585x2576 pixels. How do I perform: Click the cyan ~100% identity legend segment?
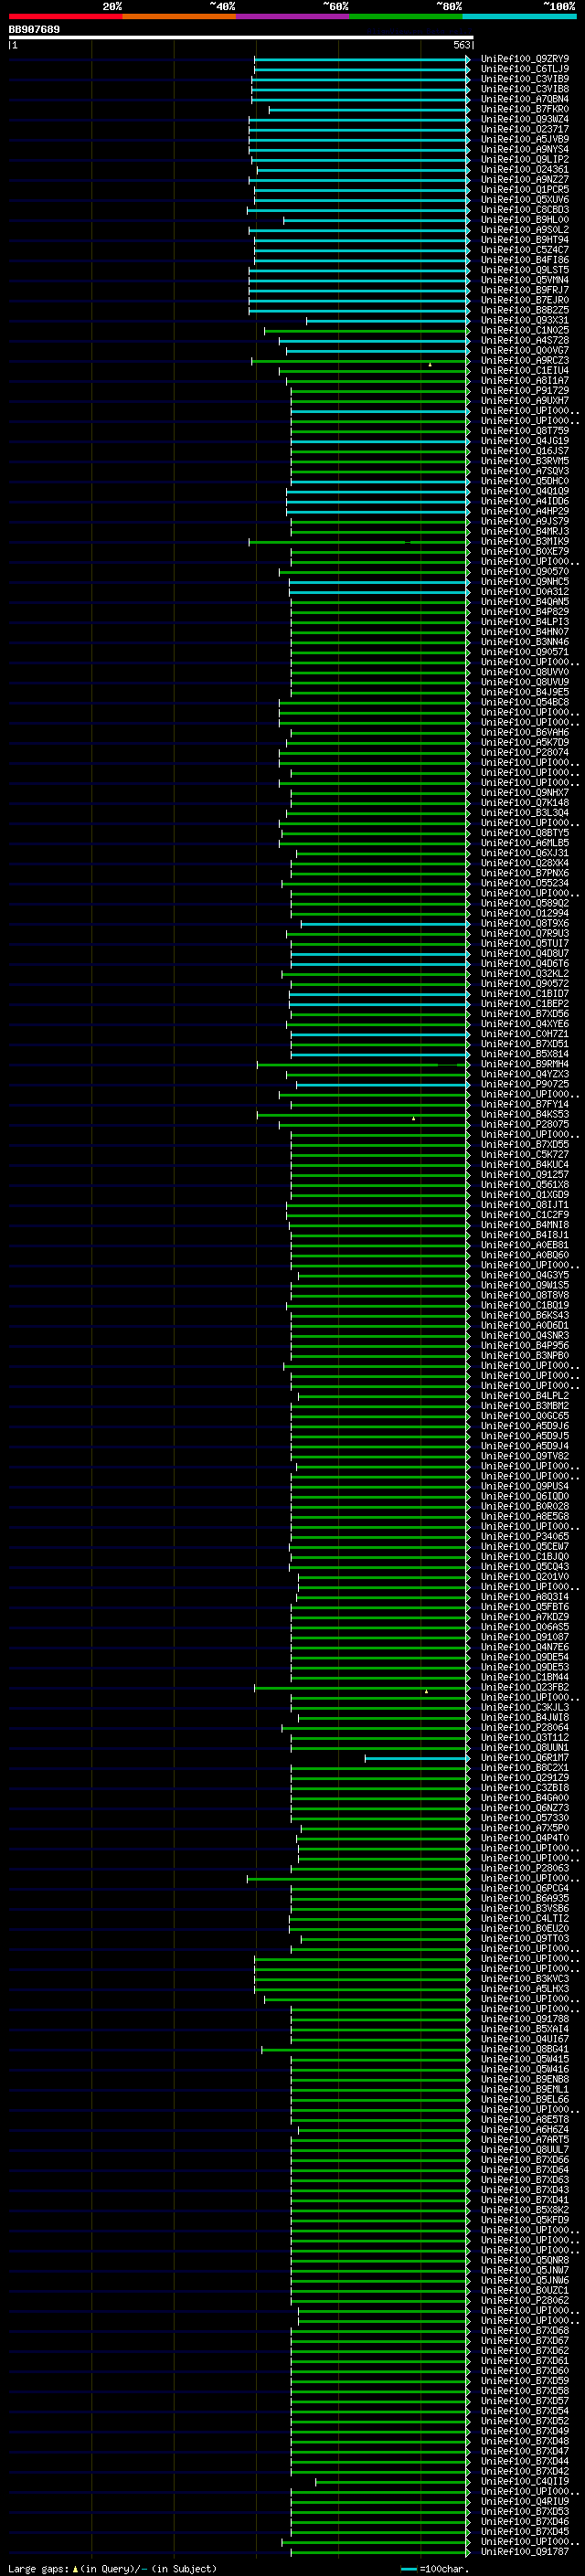coord(519,16)
